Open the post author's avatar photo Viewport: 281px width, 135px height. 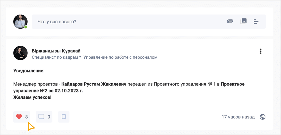20,53
